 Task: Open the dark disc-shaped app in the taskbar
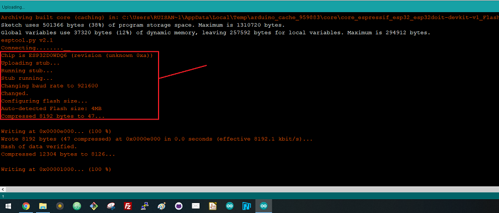(60, 206)
